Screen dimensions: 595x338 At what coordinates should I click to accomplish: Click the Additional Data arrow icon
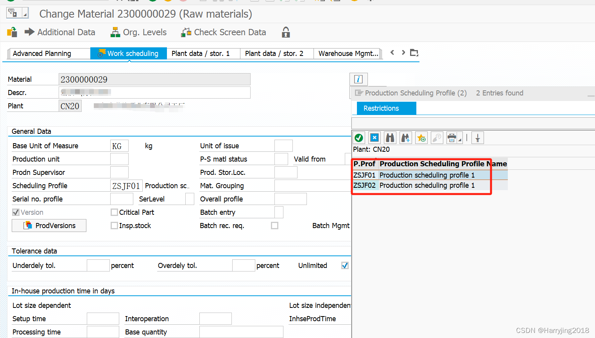pyautogui.click(x=29, y=32)
